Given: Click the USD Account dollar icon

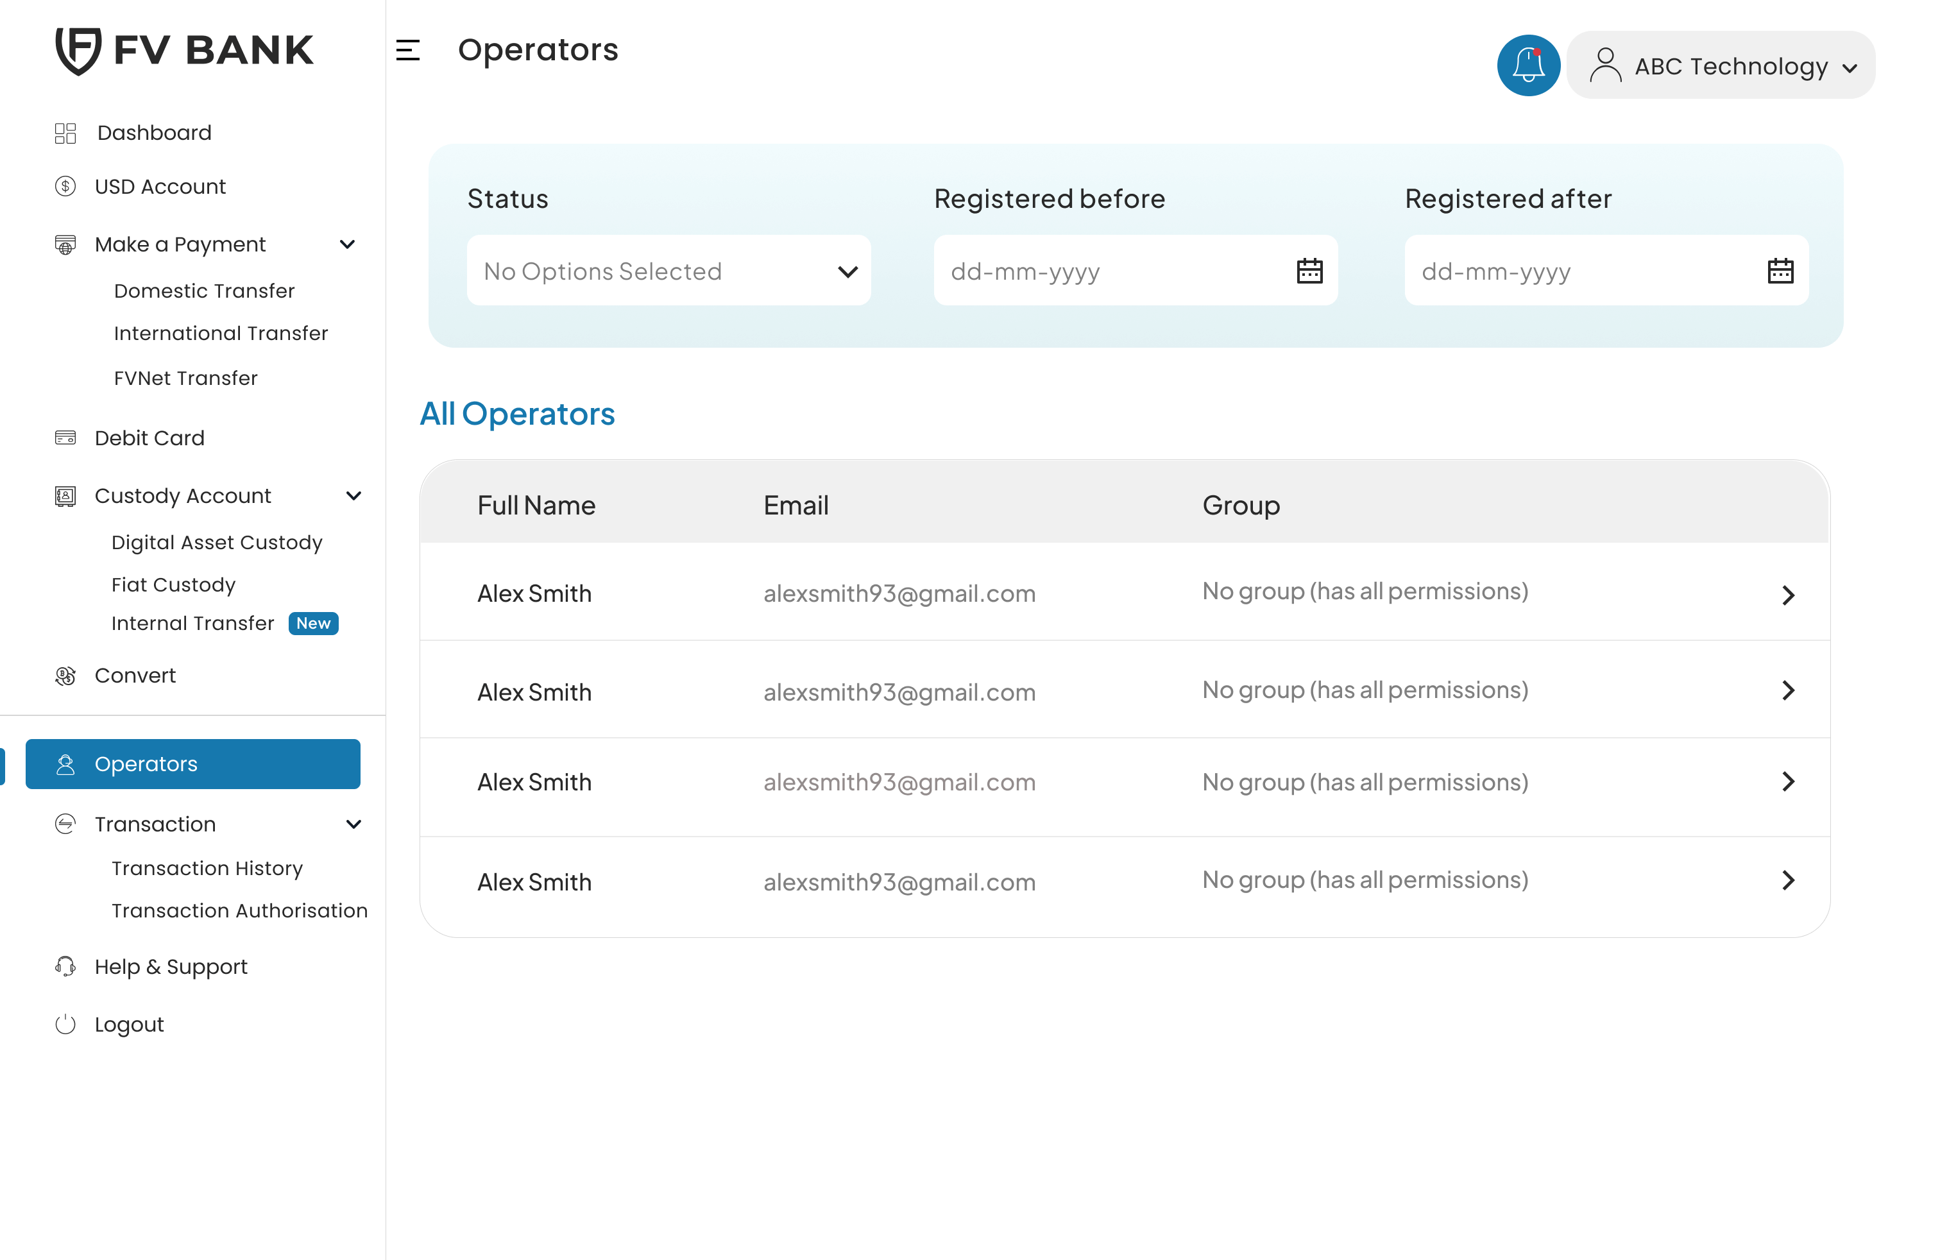Looking at the screenshot, I should [x=65, y=187].
